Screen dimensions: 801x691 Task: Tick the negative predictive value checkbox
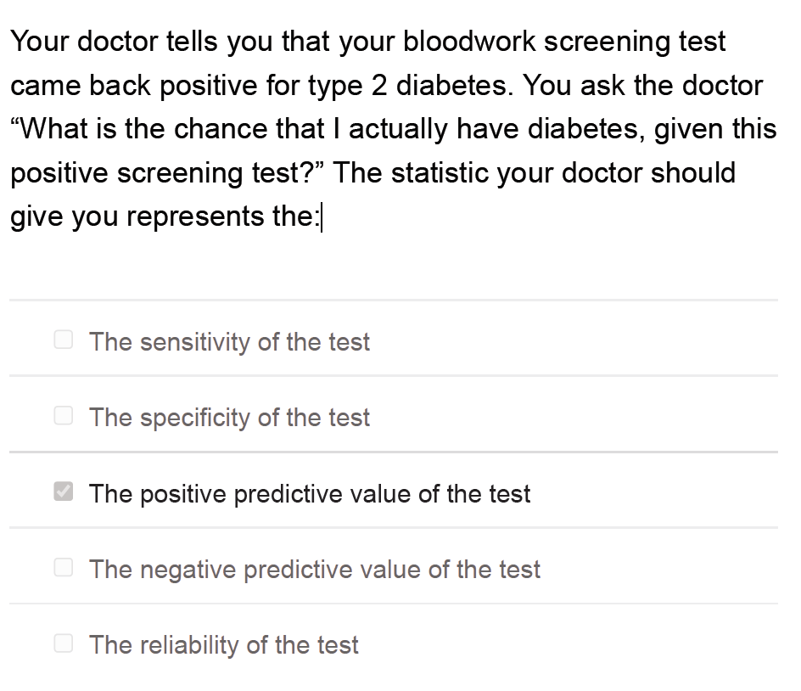tap(64, 568)
